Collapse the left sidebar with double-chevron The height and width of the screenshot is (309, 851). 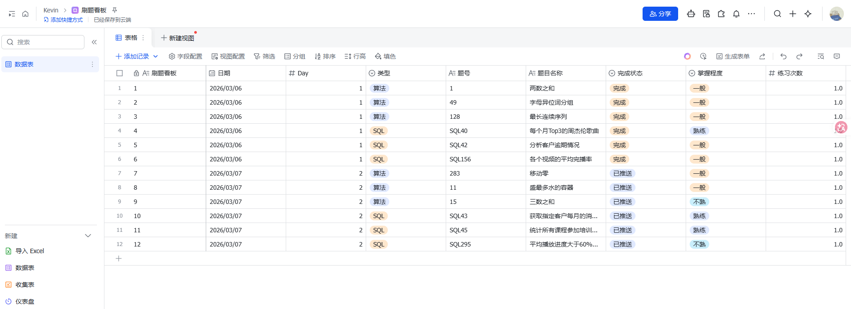(x=94, y=42)
